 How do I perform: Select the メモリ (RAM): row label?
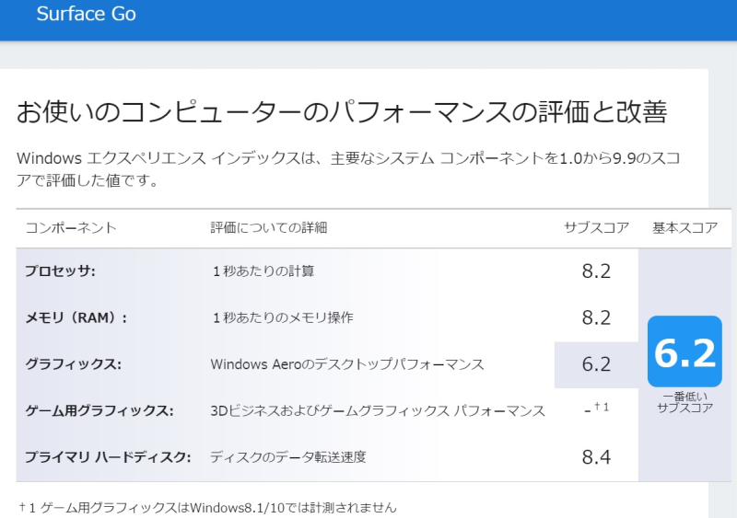pos(76,317)
